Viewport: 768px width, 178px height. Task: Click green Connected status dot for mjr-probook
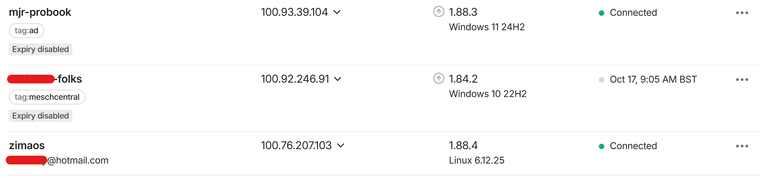pyautogui.click(x=602, y=13)
